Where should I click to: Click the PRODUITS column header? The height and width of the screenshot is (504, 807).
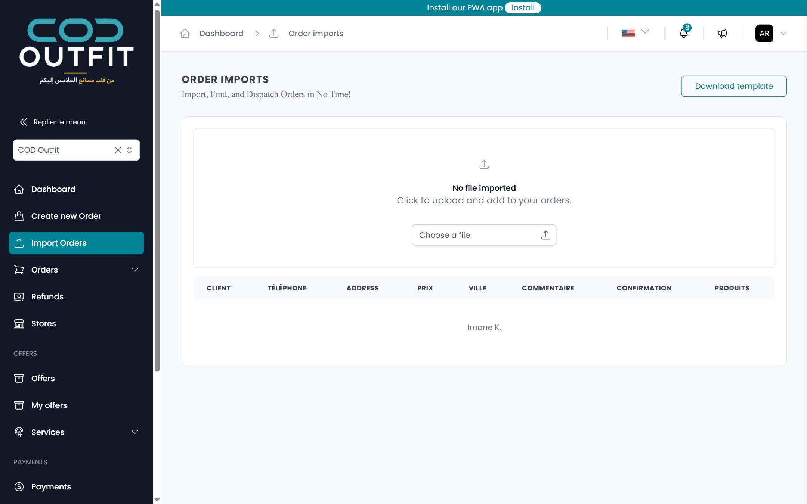pos(732,288)
